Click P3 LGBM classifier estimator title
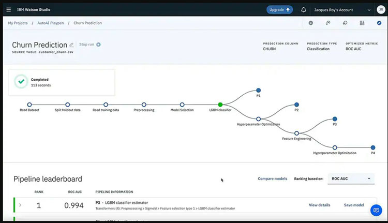The width and height of the screenshot is (388, 223). [122, 203]
